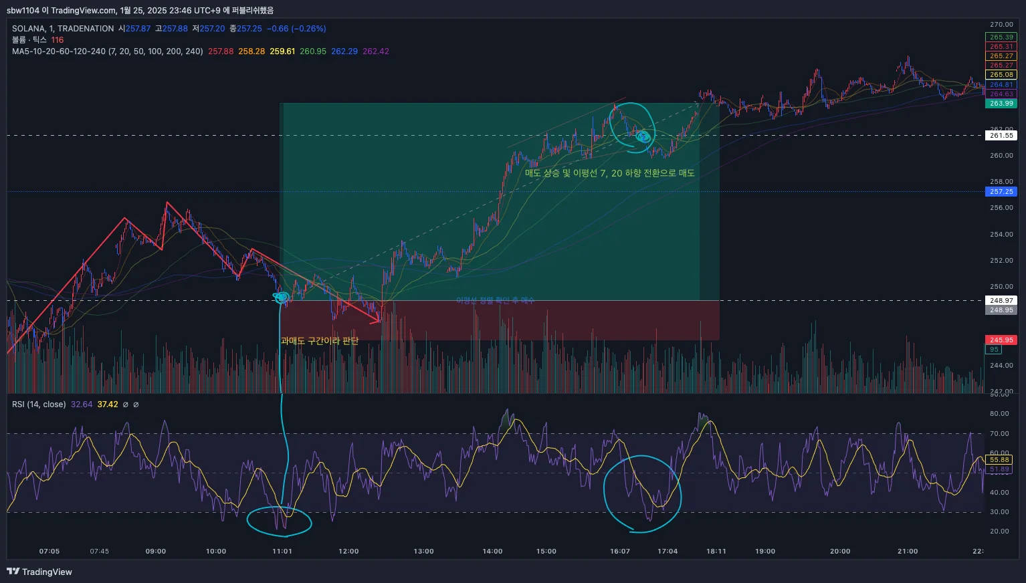Screen dimensions: 1026x583
Task: Click the first ∅ symbol in the RSI legend
Action: tap(125, 404)
